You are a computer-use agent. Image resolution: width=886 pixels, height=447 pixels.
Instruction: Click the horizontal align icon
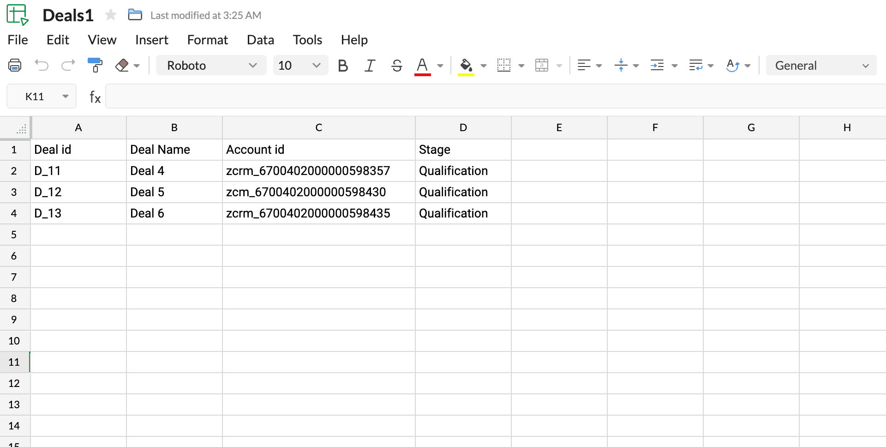point(584,66)
